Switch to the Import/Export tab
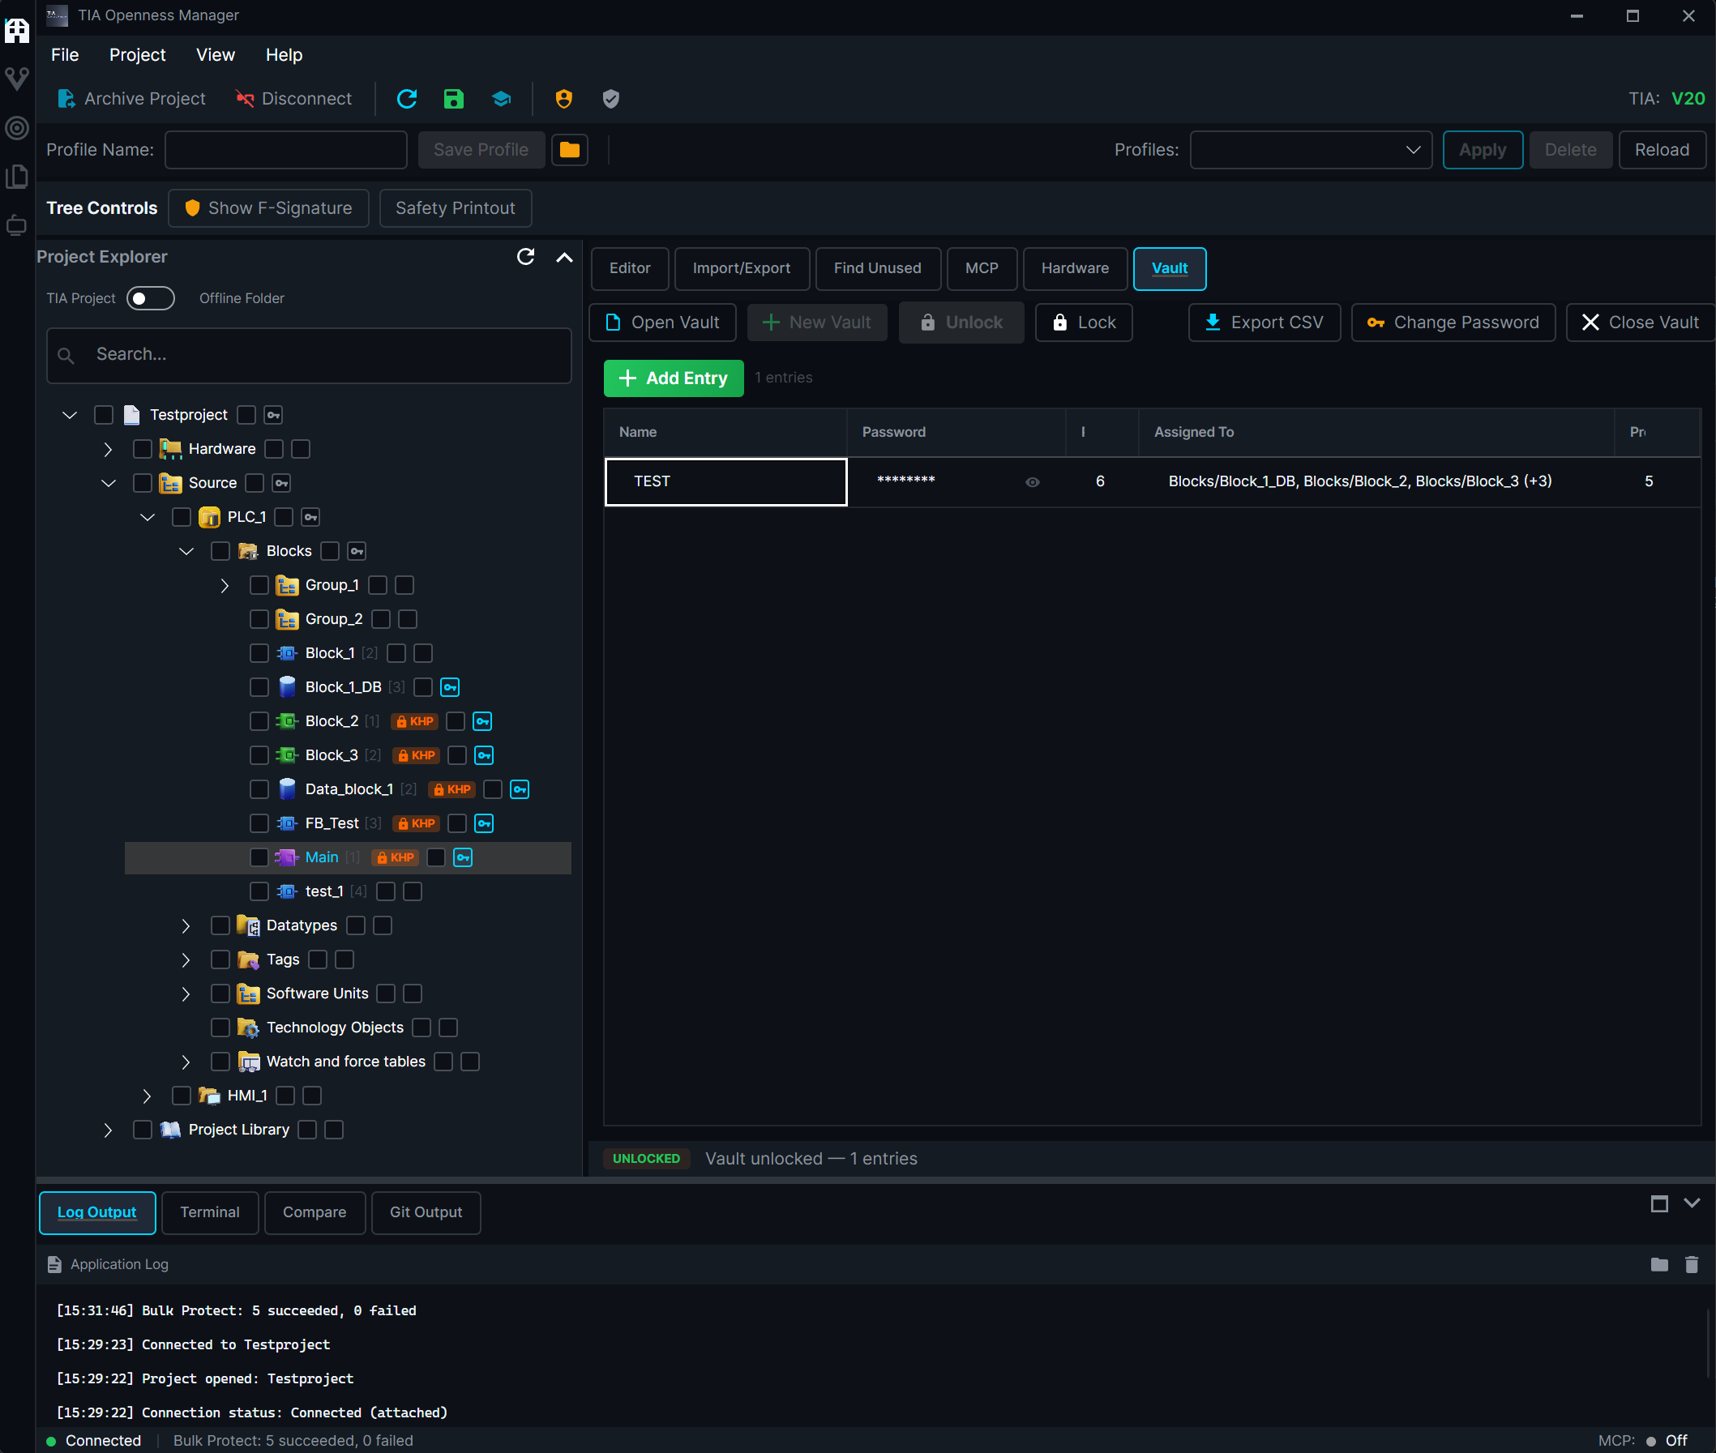 742,267
